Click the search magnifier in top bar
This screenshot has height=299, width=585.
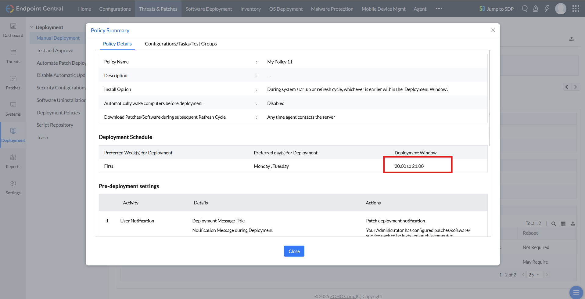click(525, 9)
